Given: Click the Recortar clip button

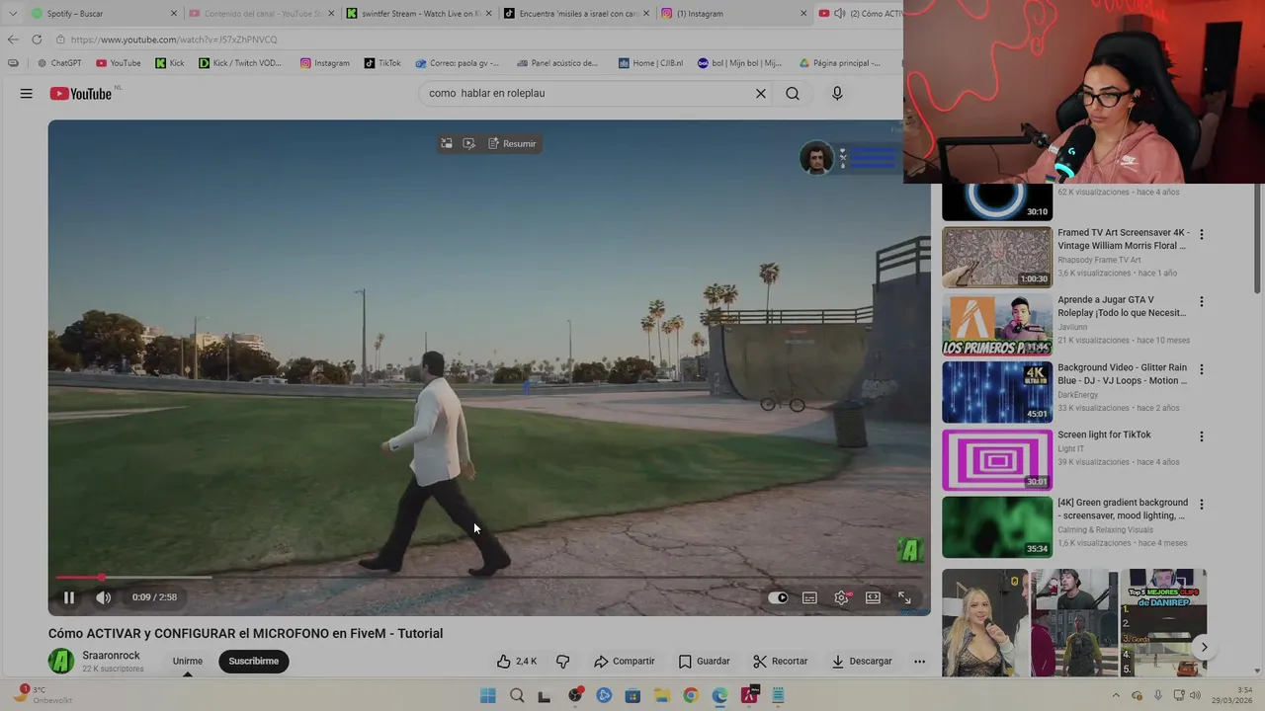Looking at the screenshot, I should (x=780, y=662).
